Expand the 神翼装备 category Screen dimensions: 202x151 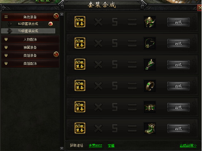tap(30, 48)
